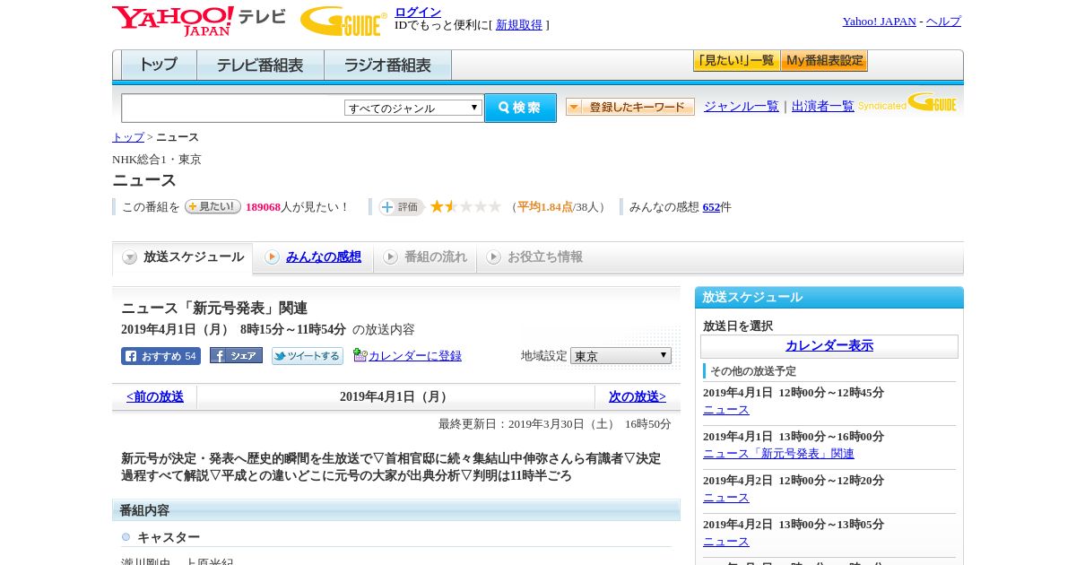1076x565 pixels.
Task: Open the テレビ番組表 tab
Action: pyautogui.click(x=260, y=65)
